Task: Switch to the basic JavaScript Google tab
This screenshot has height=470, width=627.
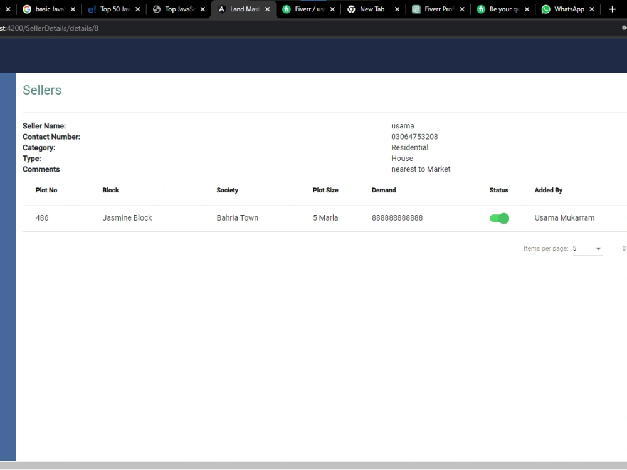Action: (48, 9)
